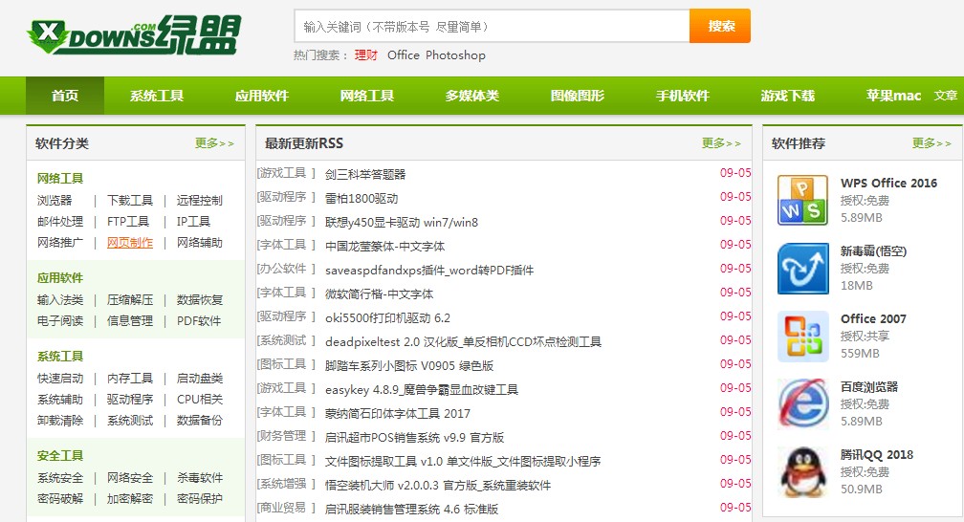Click hot search term 理财
Screen dimensions: 964x522
coord(365,55)
